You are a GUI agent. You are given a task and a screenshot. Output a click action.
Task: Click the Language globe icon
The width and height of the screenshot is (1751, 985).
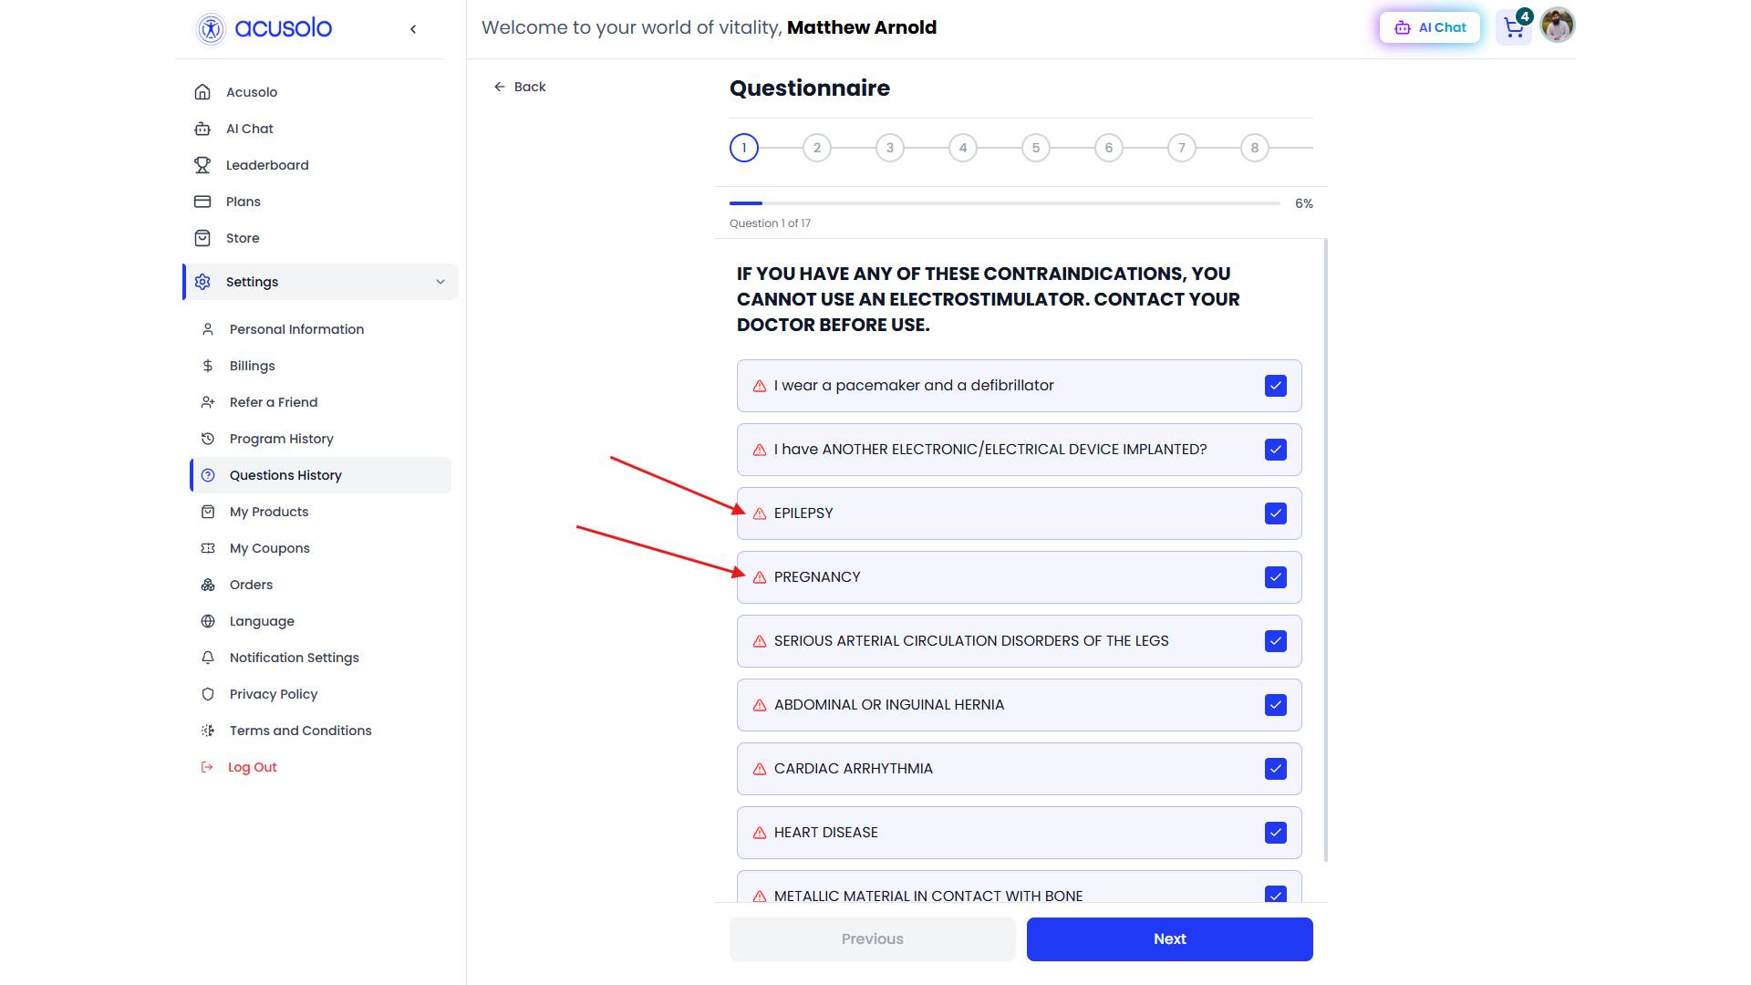[x=208, y=621]
